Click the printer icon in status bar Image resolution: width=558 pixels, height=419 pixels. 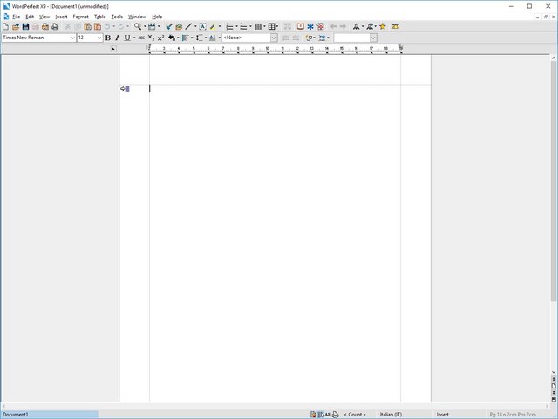pos(335,415)
